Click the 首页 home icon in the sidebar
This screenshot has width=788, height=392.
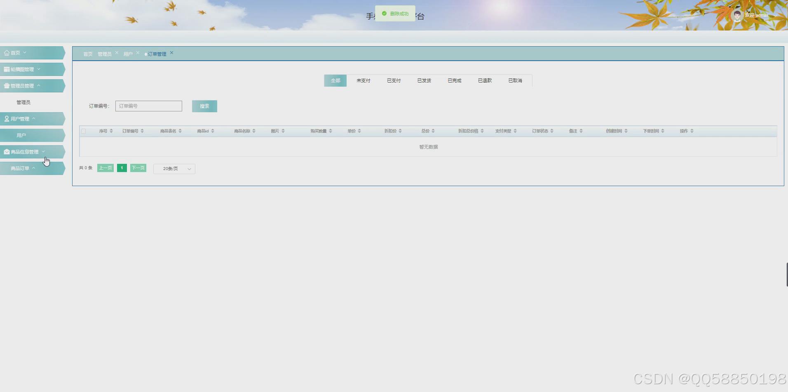pos(6,52)
